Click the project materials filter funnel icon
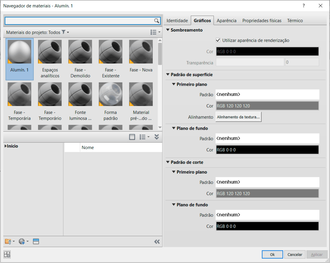The height and width of the screenshot is (263, 330). tap(64, 32)
